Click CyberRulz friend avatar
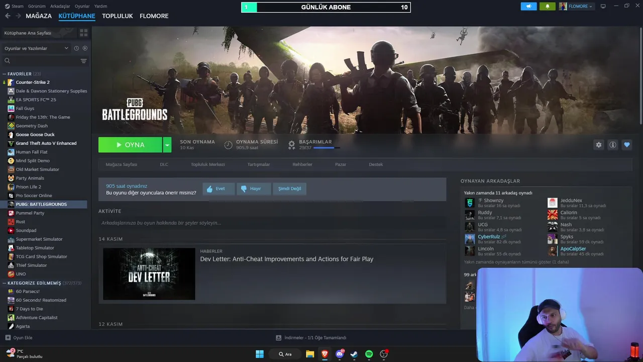The image size is (643, 362). (x=470, y=239)
